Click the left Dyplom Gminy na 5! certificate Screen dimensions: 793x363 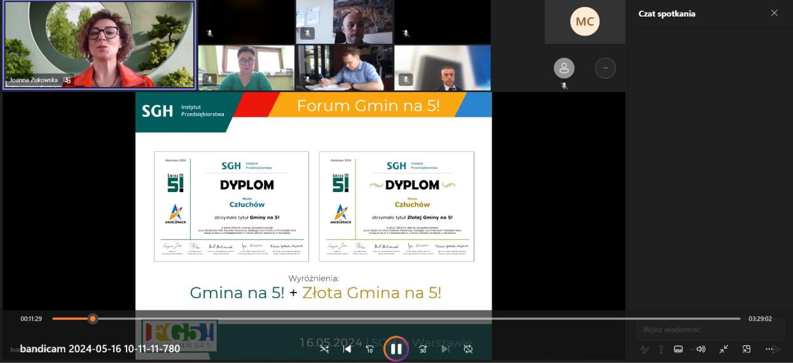[x=231, y=206]
